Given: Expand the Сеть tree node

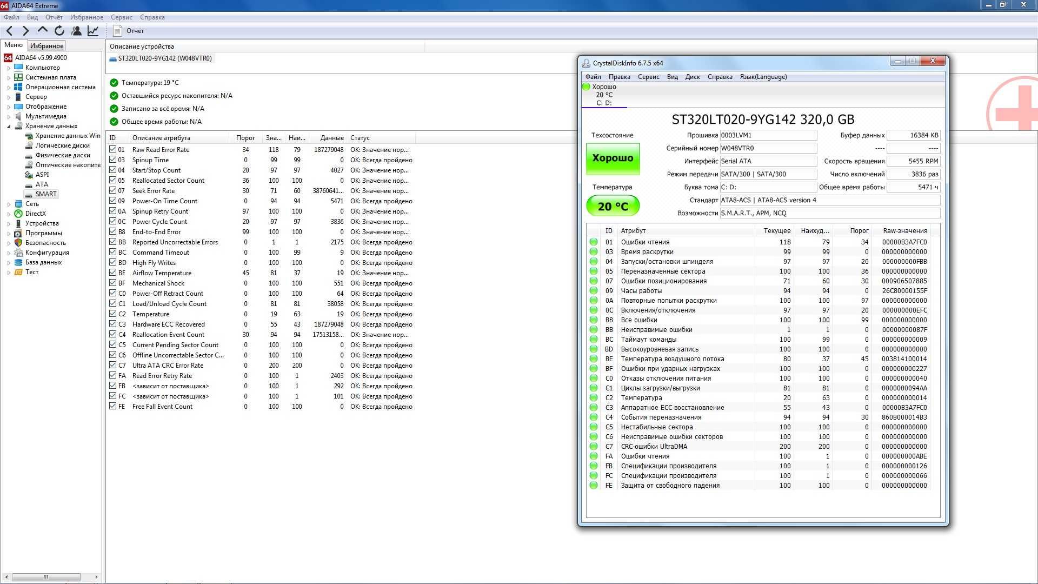Looking at the screenshot, I should pos(9,204).
